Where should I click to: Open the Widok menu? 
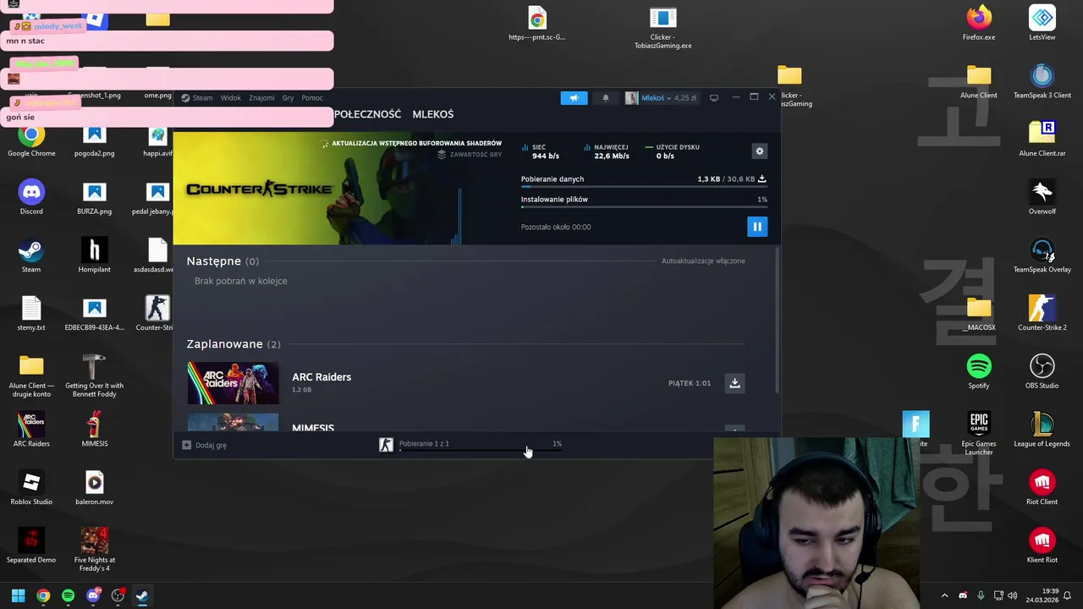coord(231,98)
